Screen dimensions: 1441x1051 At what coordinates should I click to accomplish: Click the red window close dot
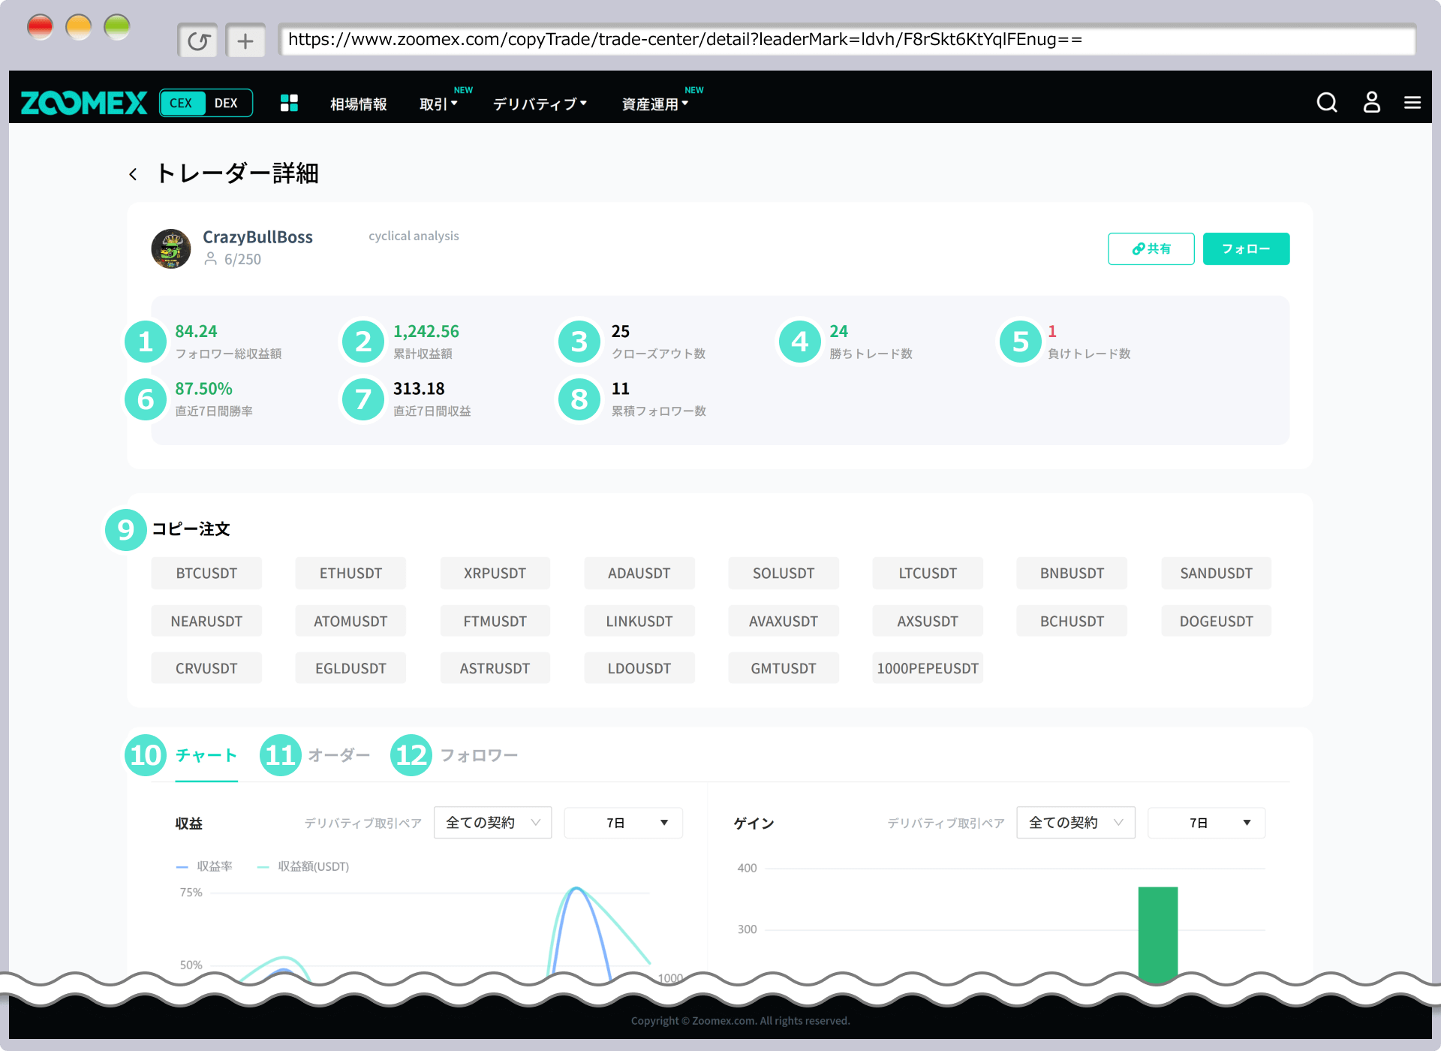(40, 27)
